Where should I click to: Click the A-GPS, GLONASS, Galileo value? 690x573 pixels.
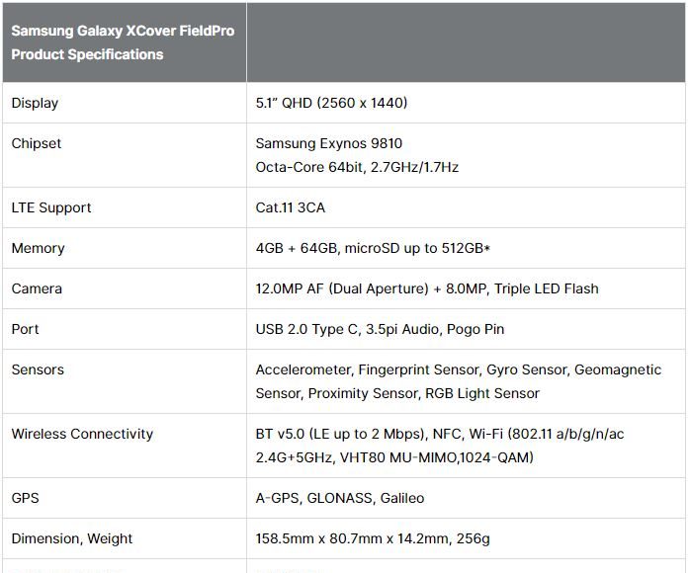click(x=340, y=498)
